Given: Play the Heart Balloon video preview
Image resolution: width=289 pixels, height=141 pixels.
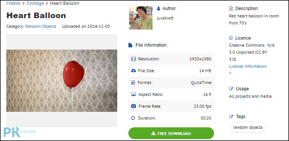Looking at the screenshot, I should pos(62,81).
